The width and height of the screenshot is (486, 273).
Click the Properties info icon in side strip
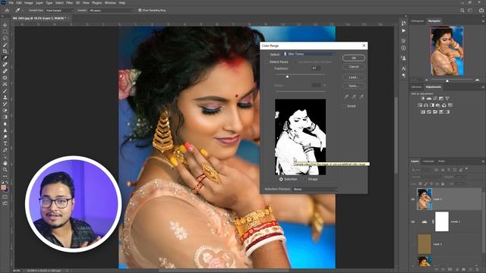point(403,48)
